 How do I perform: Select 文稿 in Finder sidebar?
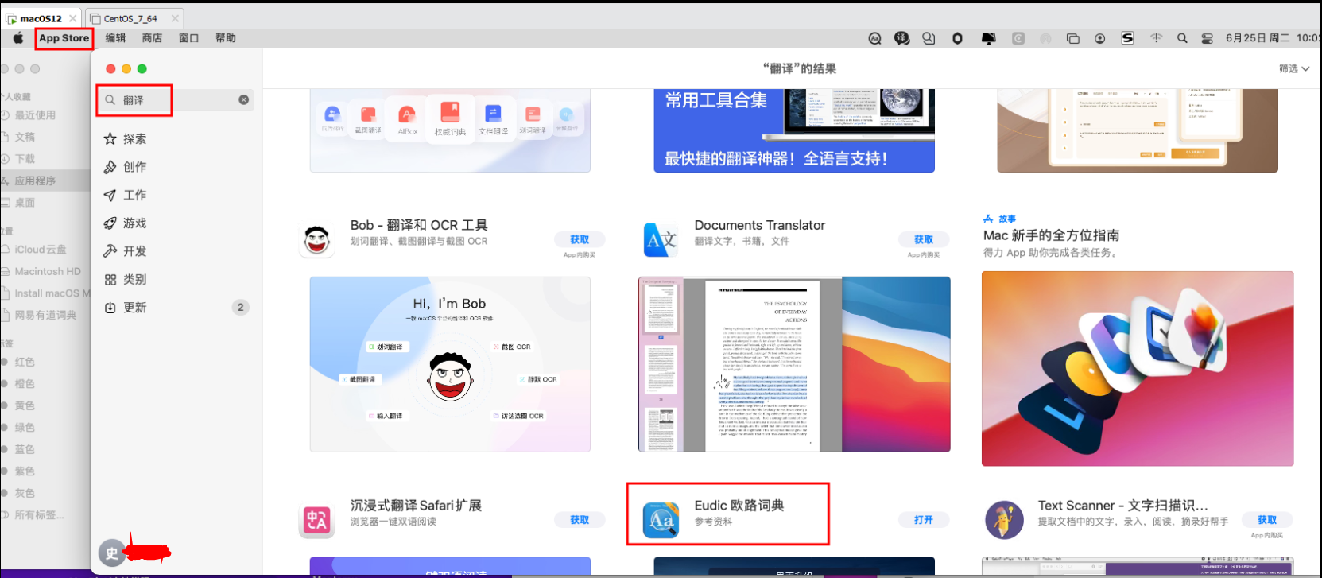[25, 137]
